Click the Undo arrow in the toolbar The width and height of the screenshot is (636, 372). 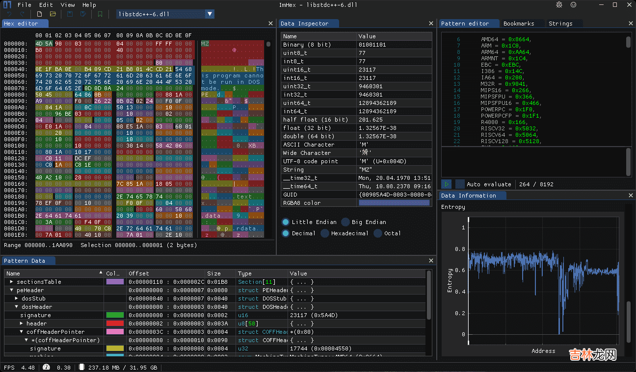(9, 14)
